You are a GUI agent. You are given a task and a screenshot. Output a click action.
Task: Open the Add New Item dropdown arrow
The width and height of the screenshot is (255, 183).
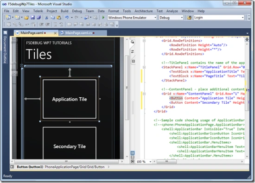click(x=22, y=18)
